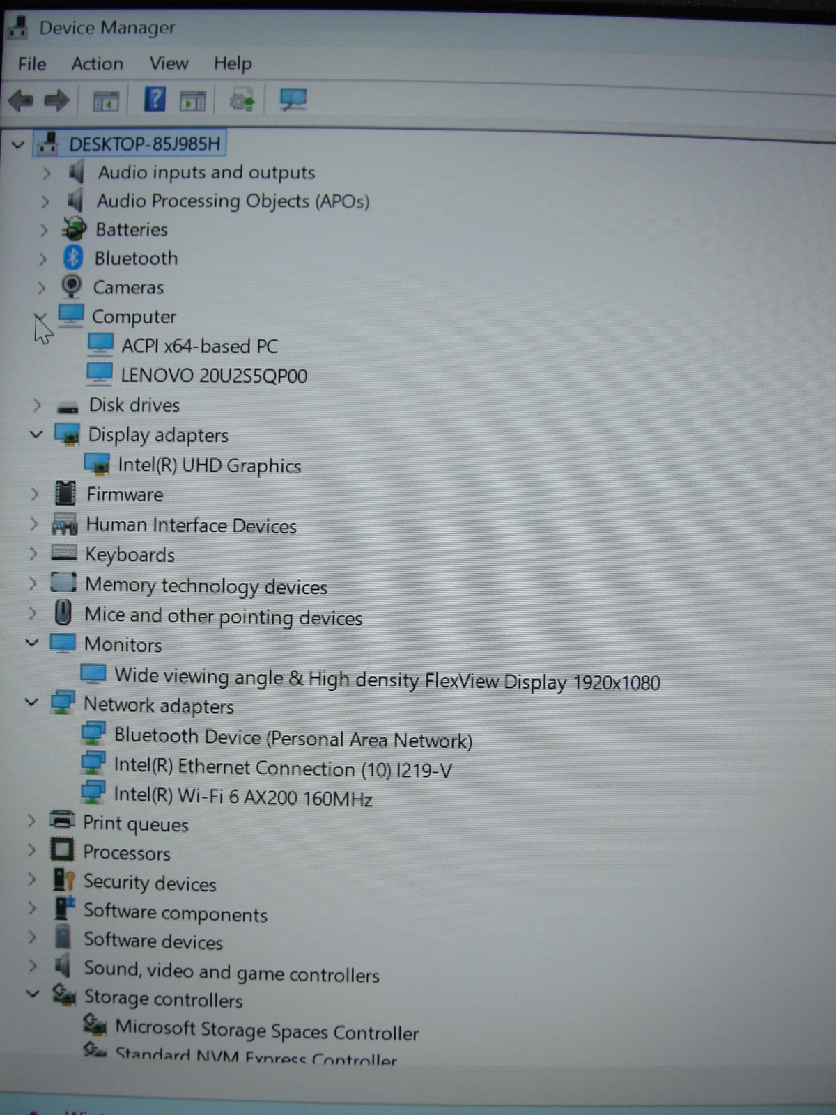
Task: Click the Mice and other pointing devices icon
Action: pos(63,613)
